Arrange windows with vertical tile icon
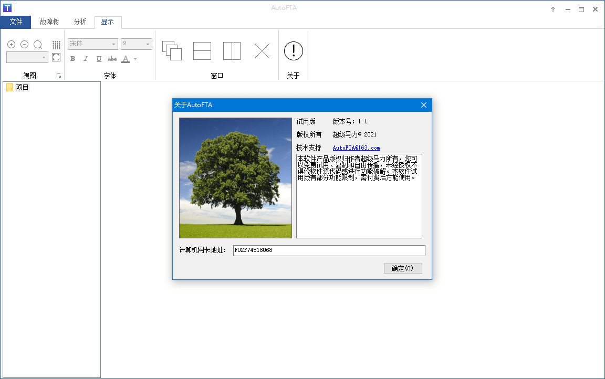Viewport: 605px width, 379px height. pyautogui.click(x=232, y=51)
